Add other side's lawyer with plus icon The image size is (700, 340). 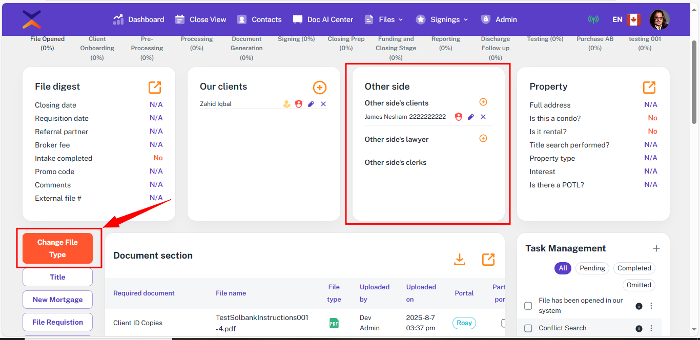click(483, 139)
